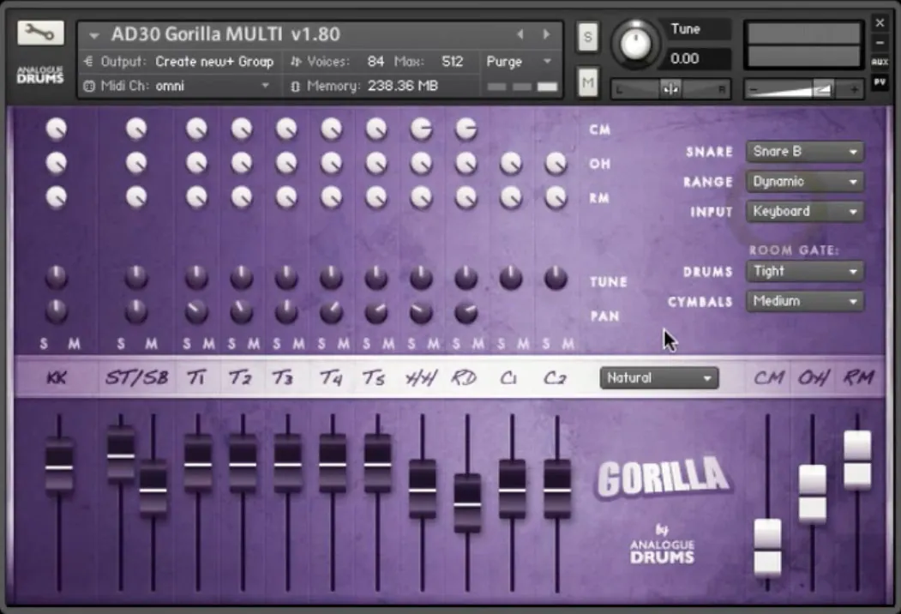Expand instrument header triangle

(x=93, y=36)
